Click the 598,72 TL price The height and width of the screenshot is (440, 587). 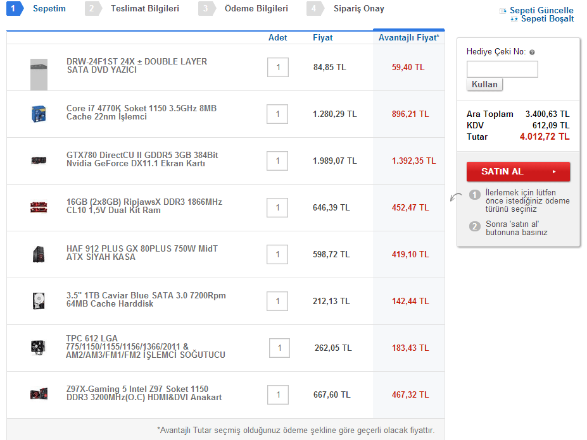coord(331,254)
